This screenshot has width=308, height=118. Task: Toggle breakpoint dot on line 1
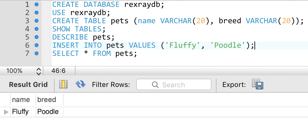click(36, 4)
